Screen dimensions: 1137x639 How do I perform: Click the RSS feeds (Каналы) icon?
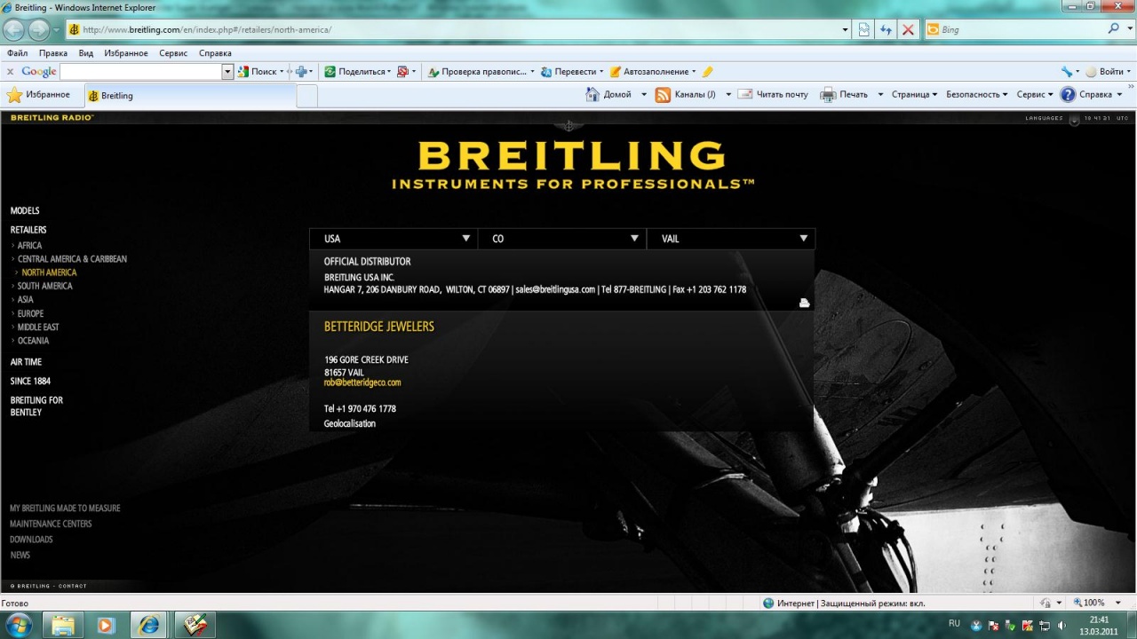coord(663,95)
